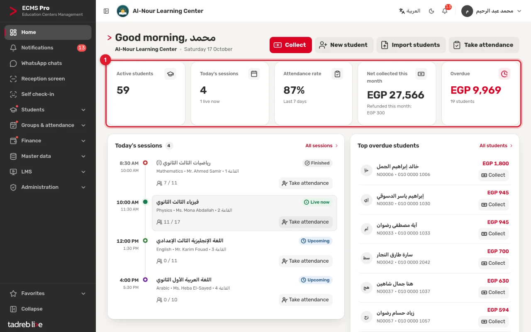The width and height of the screenshot is (531, 332).
Task: Open Self check-in in the sidebar
Action: pyautogui.click(x=48, y=94)
